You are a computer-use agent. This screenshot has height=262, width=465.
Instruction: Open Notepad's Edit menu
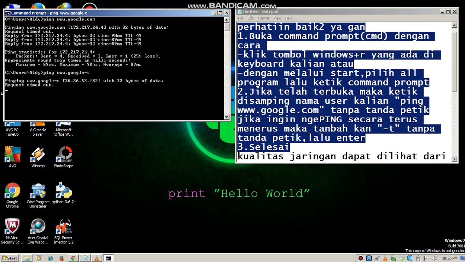tap(251, 18)
